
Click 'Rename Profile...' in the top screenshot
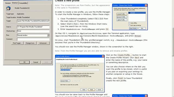click(x=122, y=17)
